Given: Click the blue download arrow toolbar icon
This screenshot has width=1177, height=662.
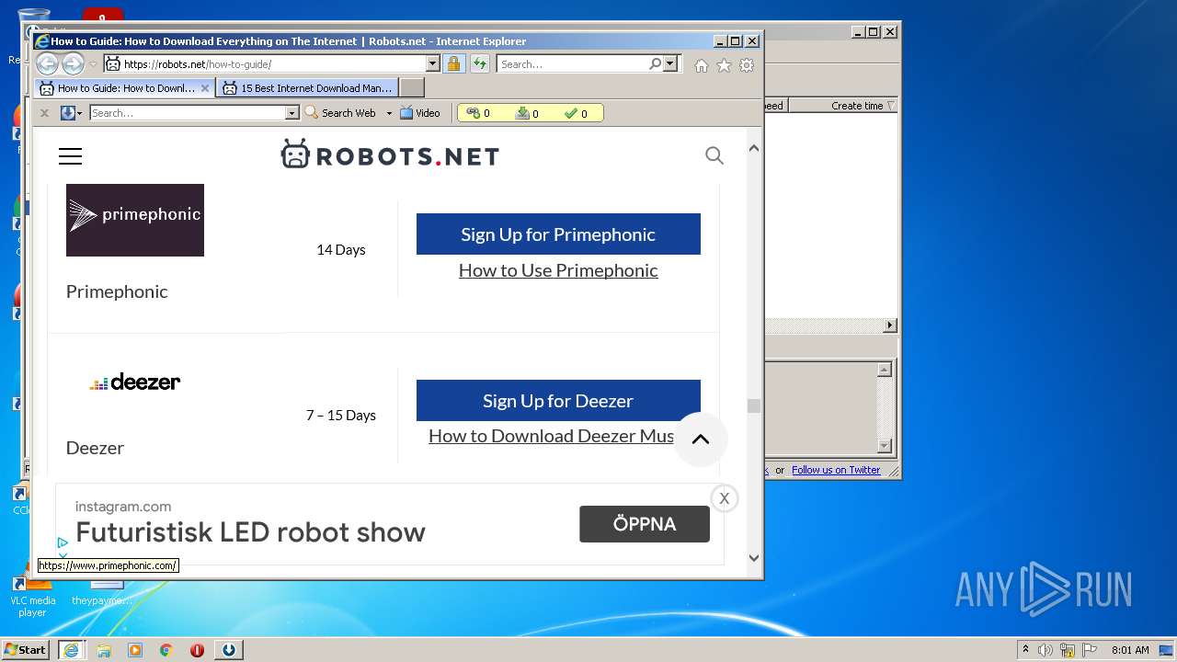Looking at the screenshot, I should [x=67, y=113].
